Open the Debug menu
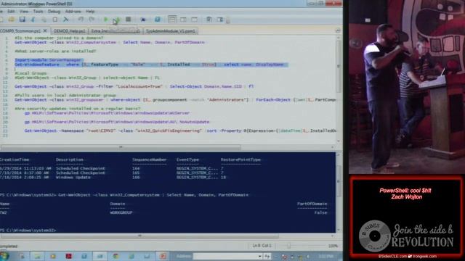Image resolution: width=465 pixels, height=261 pixels. click(54, 12)
